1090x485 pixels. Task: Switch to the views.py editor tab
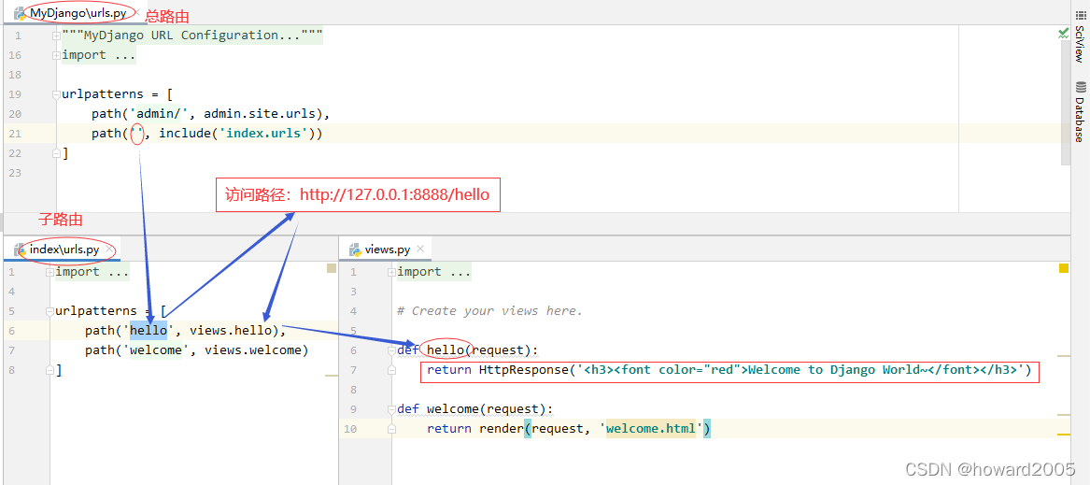(386, 250)
